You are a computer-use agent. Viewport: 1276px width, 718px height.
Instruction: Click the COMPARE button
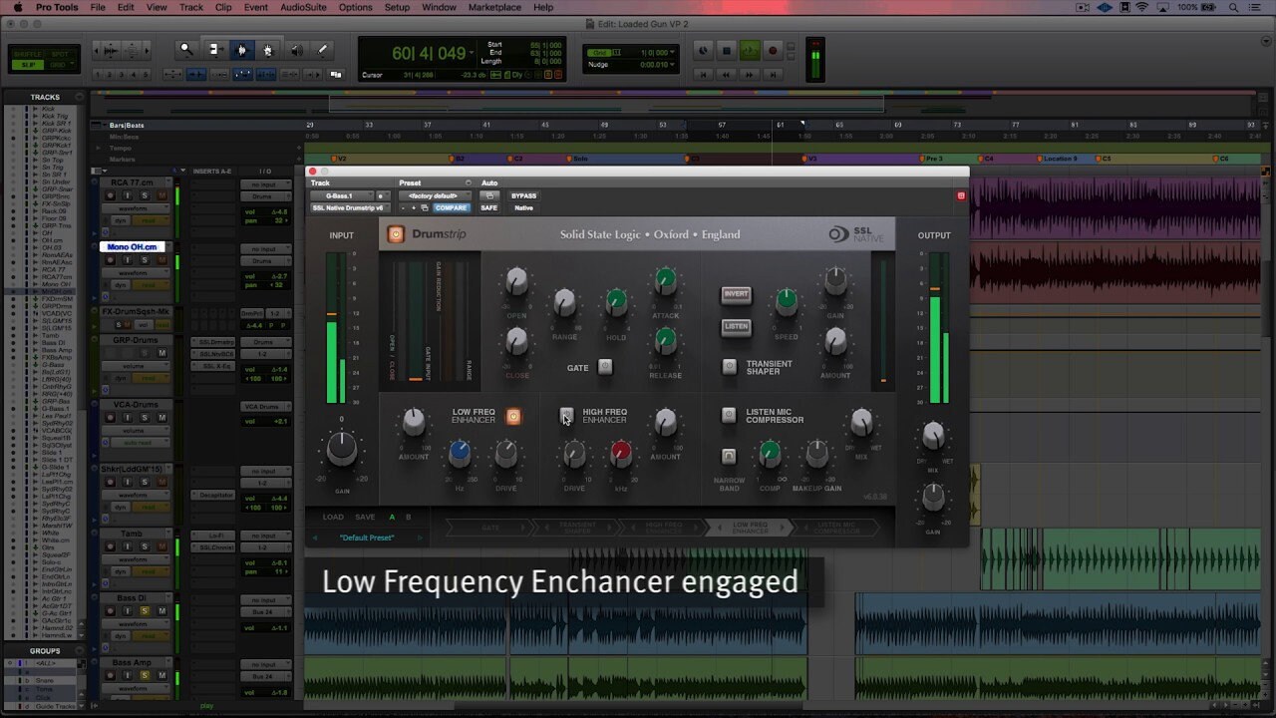[451, 208]
